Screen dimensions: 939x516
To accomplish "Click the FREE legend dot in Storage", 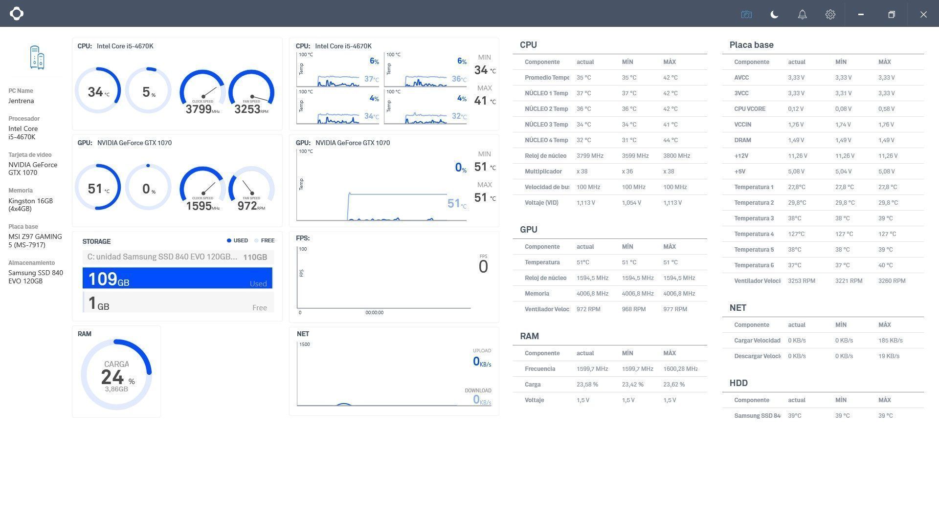I will click(256, 240).
